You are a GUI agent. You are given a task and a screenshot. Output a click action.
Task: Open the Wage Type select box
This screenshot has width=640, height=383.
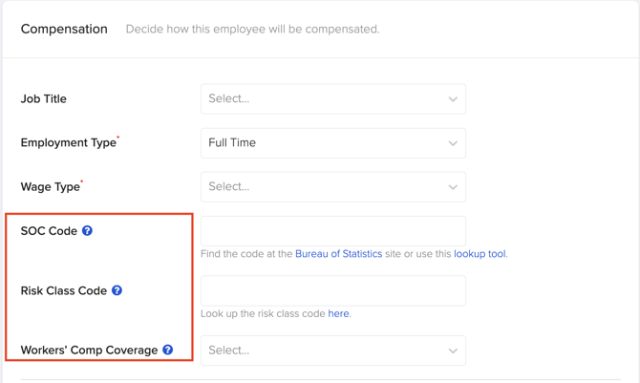(x=333, y=186)
